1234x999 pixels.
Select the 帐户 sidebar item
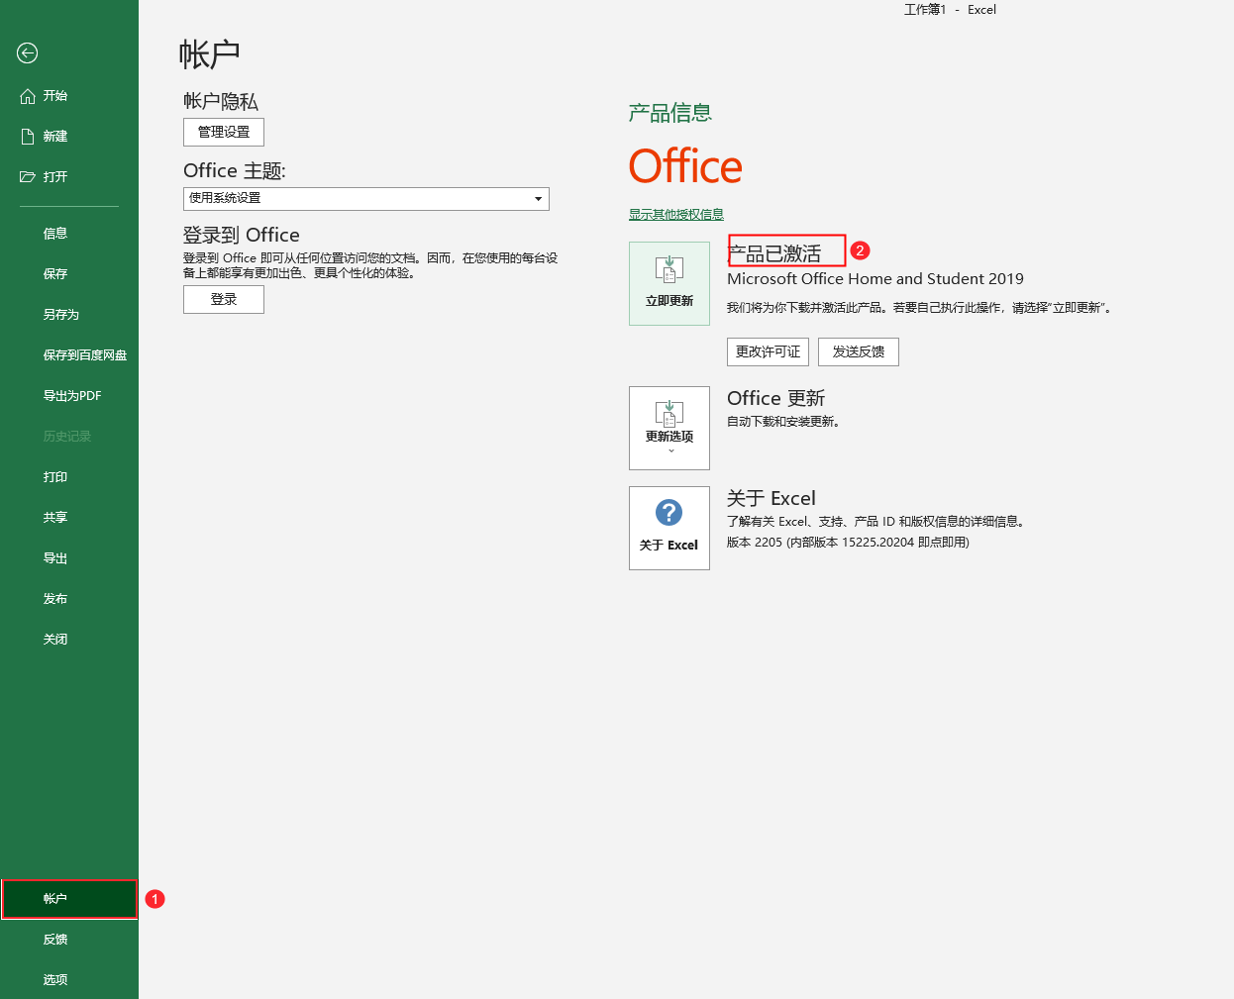point(69,899)
